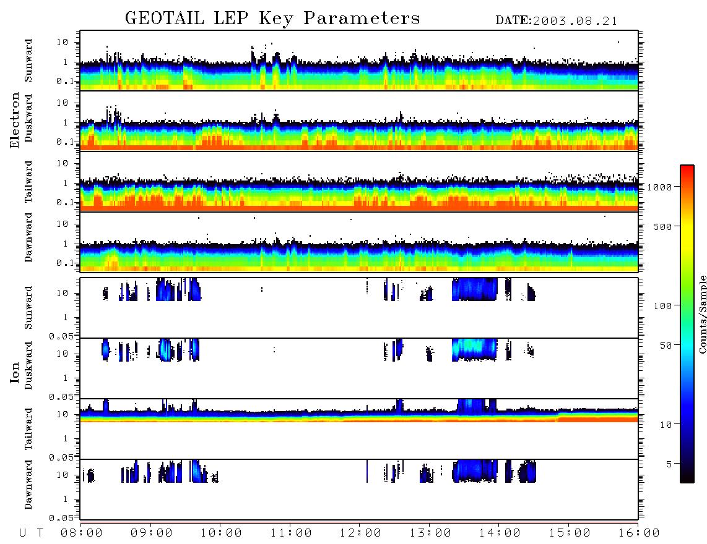The image size is (707, 544).
Task: Select the Ion Tailward axis label
Action: (28, 429)
